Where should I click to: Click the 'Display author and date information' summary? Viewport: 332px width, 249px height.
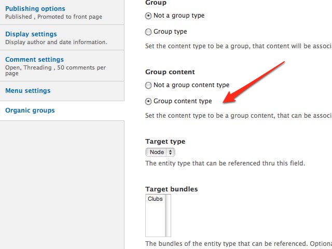tap(56, 42)
